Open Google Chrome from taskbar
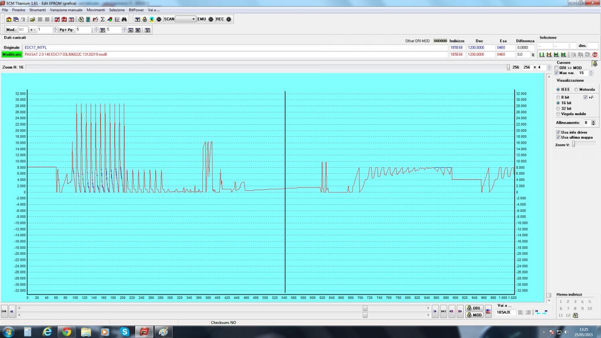 pos(66,331)
